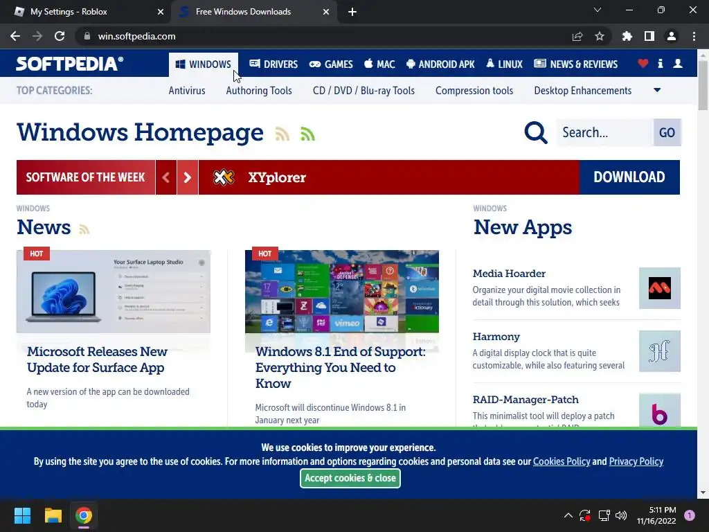This screenshot has width=709, height=532.
Task: Open the Games section
Action: pyautogui.click(x=331, y=64)
